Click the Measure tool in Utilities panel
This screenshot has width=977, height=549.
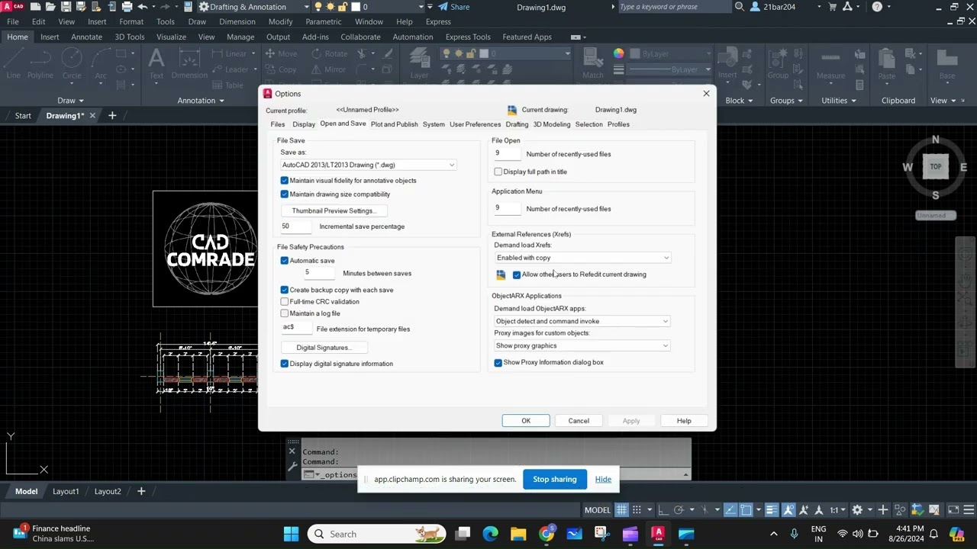[830, 63]
